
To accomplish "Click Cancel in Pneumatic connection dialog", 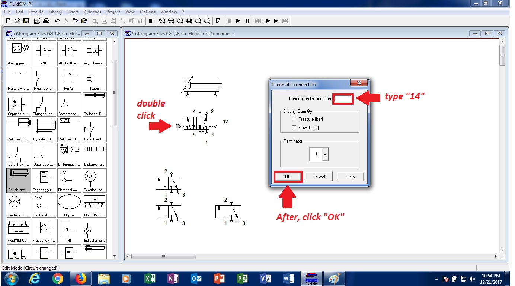I will (x=319, y=177).
